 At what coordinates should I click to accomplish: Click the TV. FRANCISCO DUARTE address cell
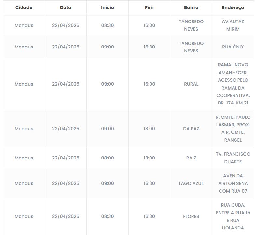pos(233,158)
